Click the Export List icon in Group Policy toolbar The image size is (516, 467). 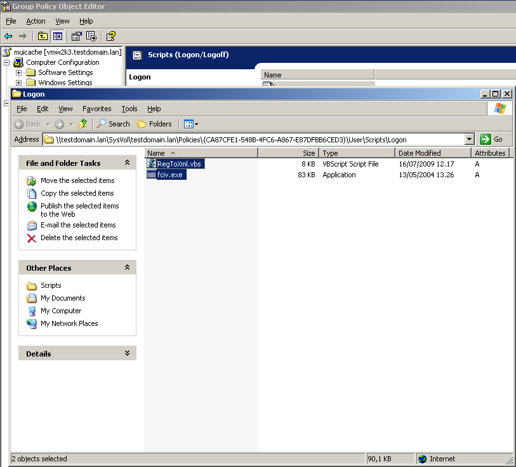pyautogui.click(x=91, y=36)
